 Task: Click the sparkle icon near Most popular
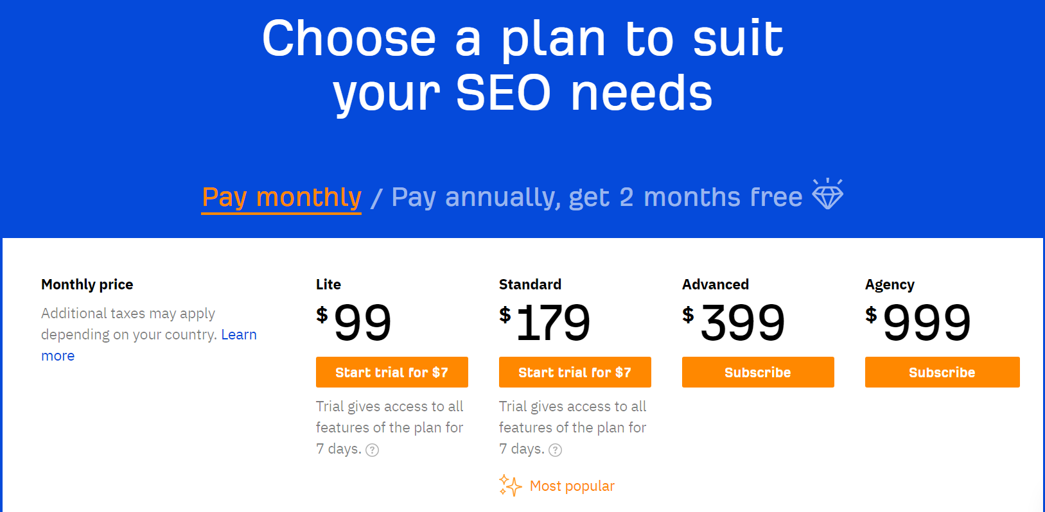tap(509, 486)
